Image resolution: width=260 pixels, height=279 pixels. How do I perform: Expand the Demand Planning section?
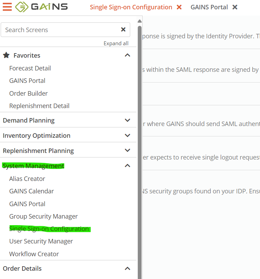(127, 120)
